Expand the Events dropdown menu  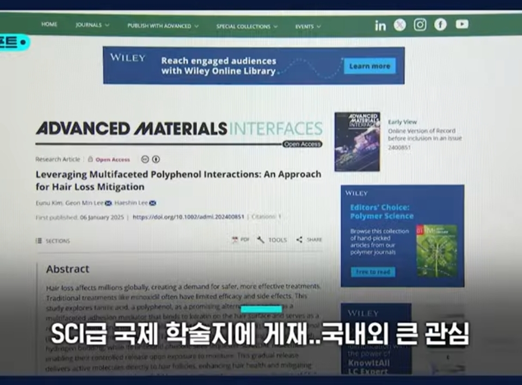pyautogui.click(x=308, y=27)
